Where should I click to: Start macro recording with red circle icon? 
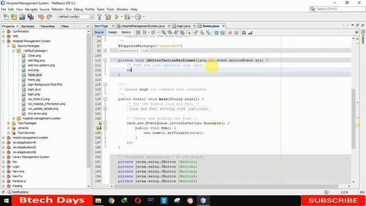(230, 33)
